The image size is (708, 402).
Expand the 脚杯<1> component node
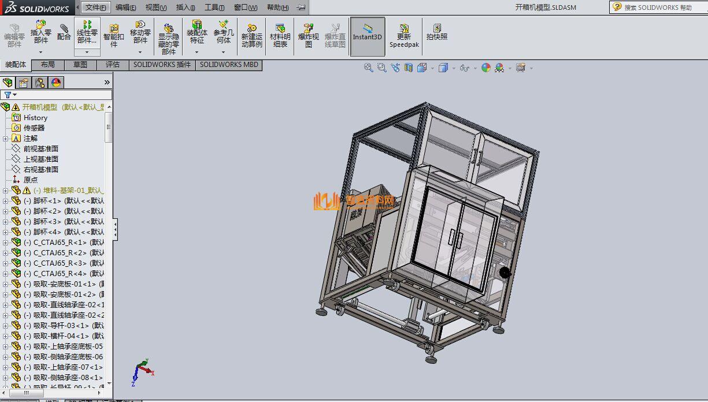6,201
